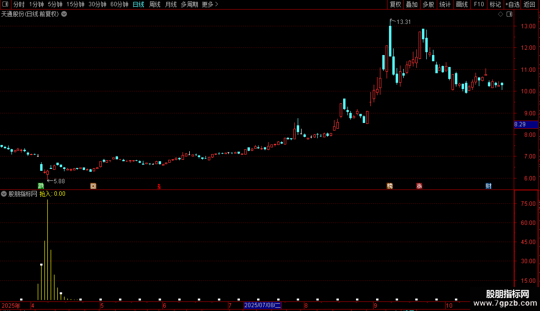Click month 9 on the time axis

click(376, 305)
